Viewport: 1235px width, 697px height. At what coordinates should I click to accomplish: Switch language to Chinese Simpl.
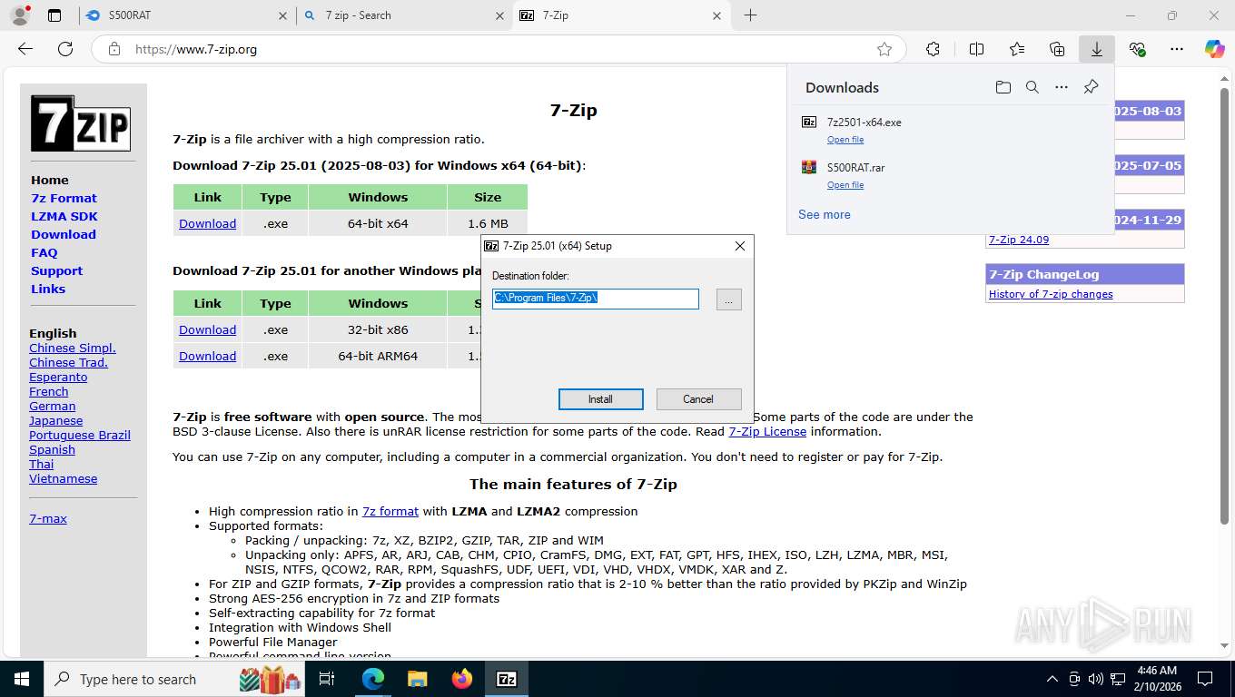73,348
